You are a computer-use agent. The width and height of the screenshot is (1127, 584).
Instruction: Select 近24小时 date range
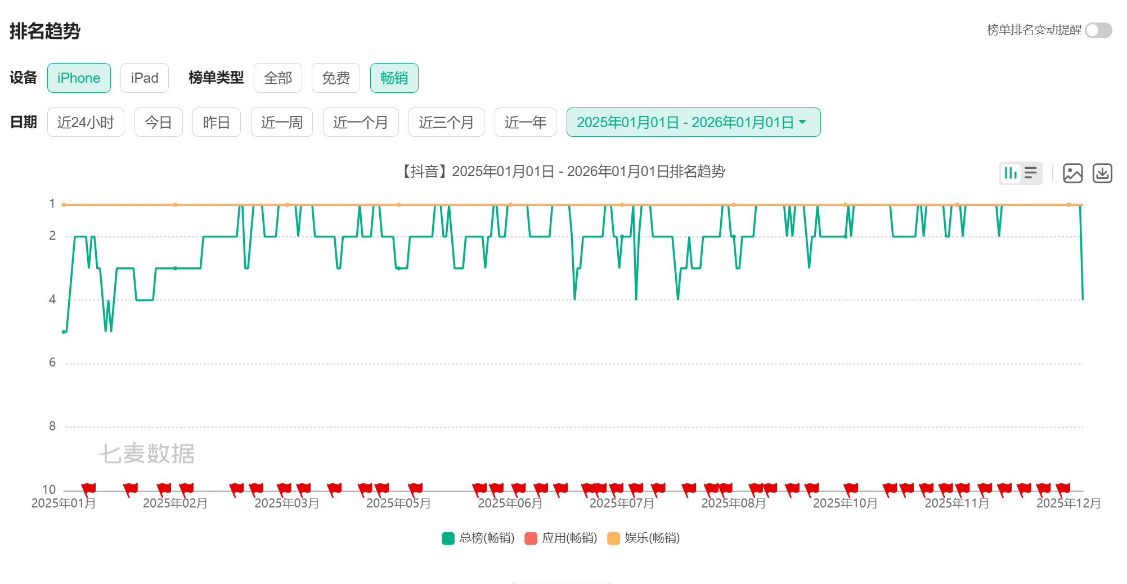(x=86, y=122)
